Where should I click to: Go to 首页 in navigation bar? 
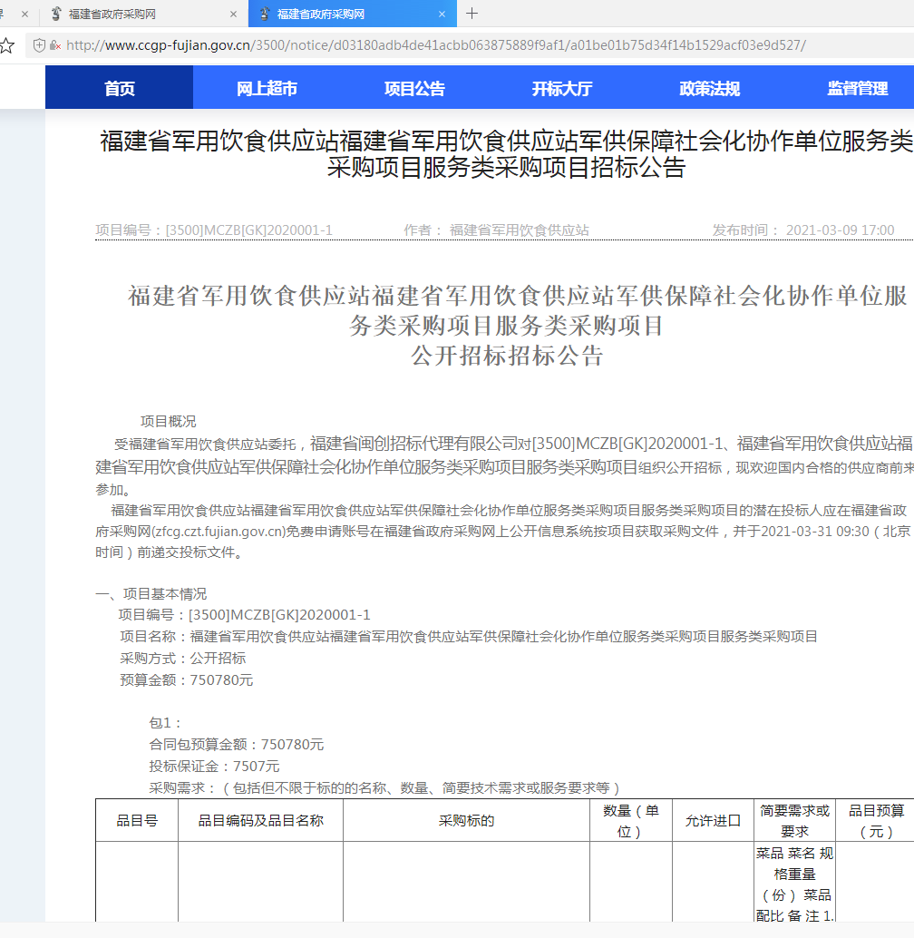[119, 89]
